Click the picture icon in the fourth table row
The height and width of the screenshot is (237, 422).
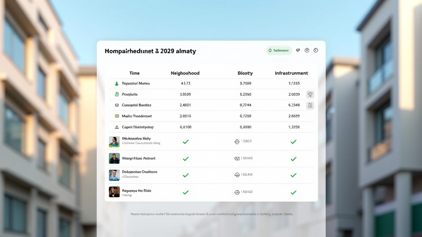[x=117, y=116]
